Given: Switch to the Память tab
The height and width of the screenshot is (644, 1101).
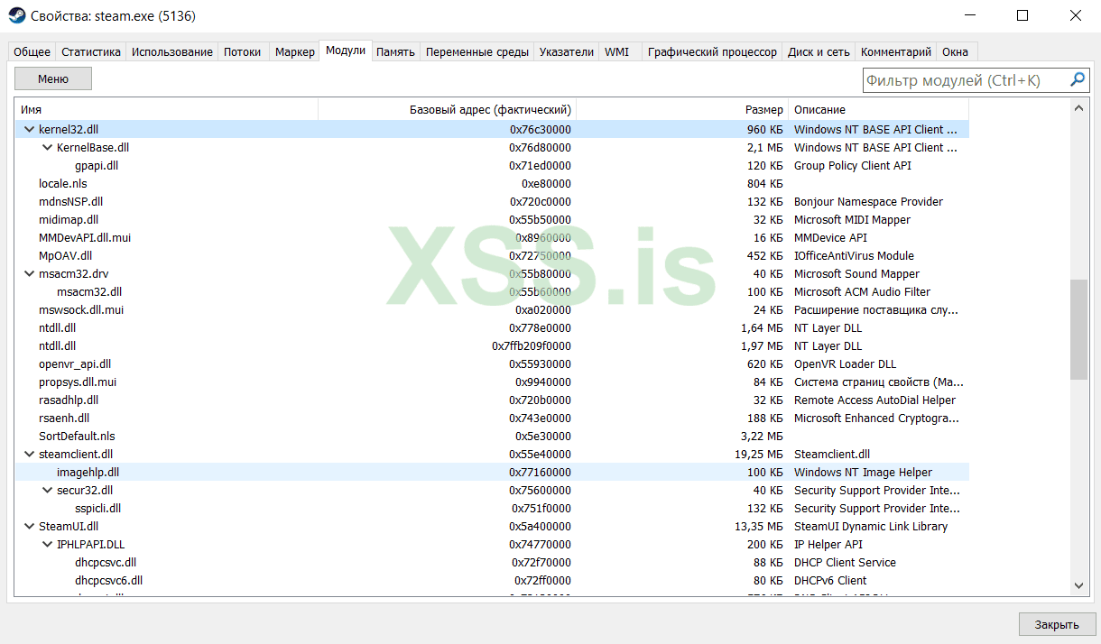Looking at the screenshot, I should click(x=395, y=52).
